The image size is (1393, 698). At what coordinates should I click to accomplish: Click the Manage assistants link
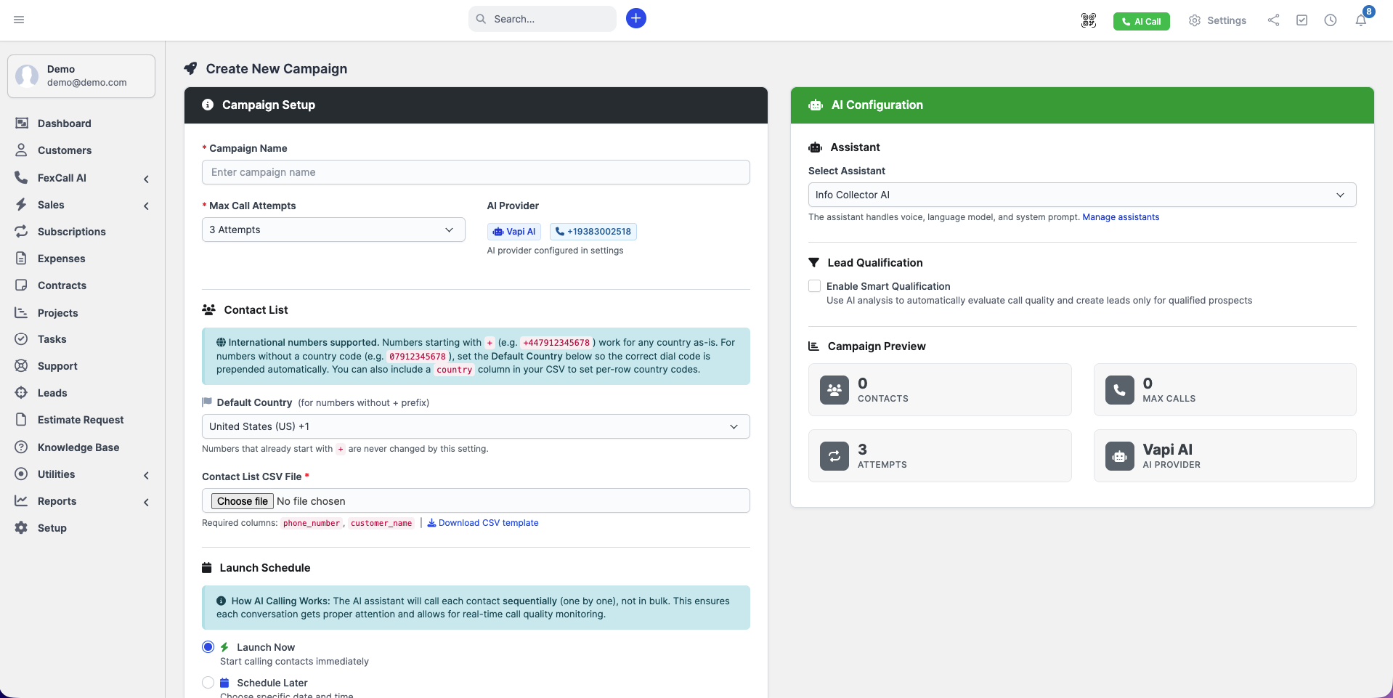click(1121, 216)
